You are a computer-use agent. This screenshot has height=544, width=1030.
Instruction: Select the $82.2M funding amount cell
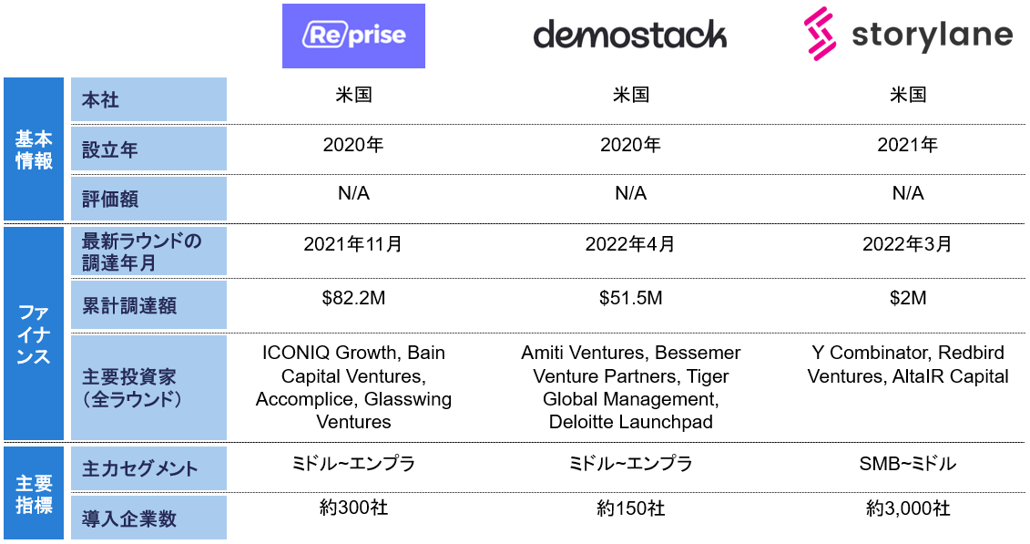(353, 298)
